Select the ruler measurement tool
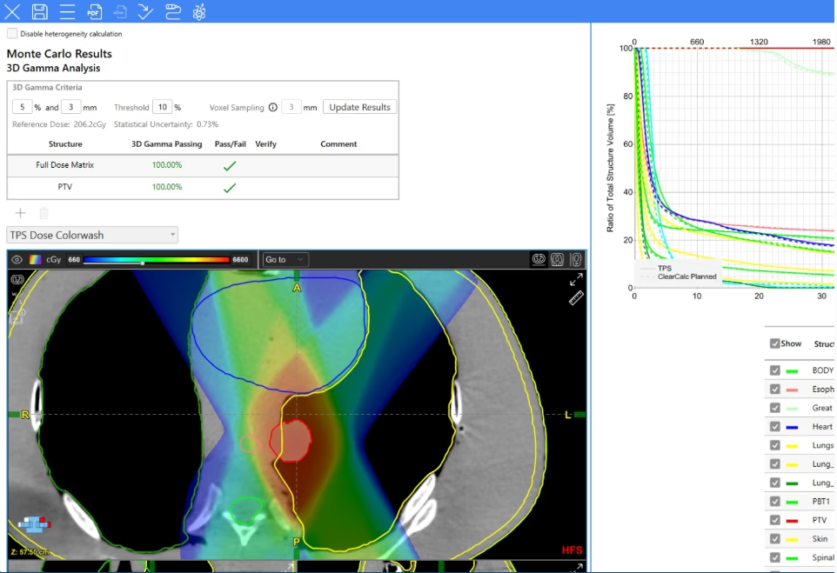Viewport: 837px width, 573px height. (576, 298)
